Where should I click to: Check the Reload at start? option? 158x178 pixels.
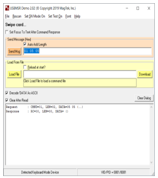(25, 67)
